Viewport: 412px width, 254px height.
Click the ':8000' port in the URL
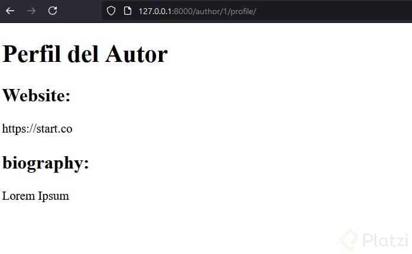pyautogui.click(x=182, y=12)
